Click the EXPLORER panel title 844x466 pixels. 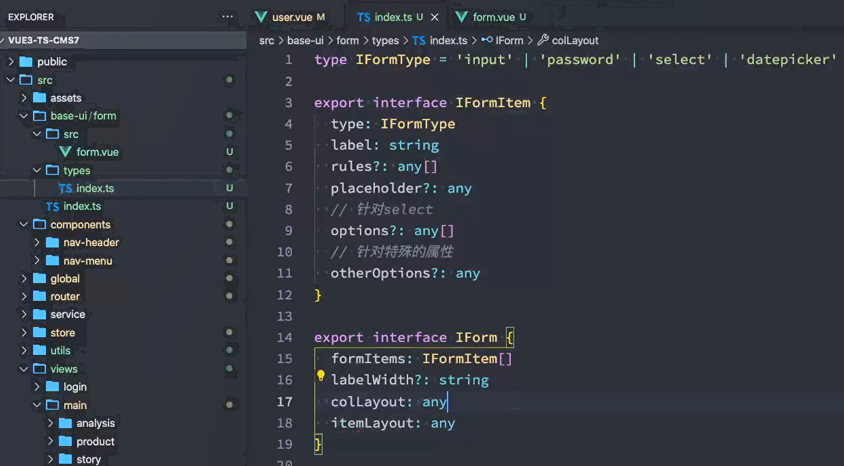(31, 17)
